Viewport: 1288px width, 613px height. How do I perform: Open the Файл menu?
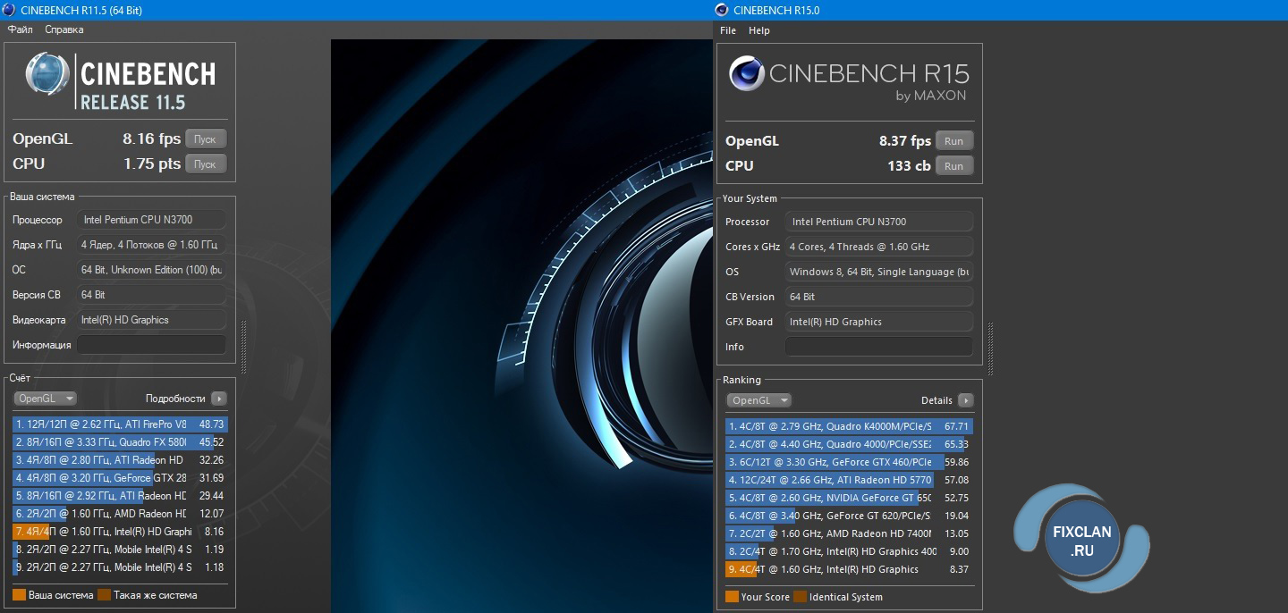[x=21, y=29]
